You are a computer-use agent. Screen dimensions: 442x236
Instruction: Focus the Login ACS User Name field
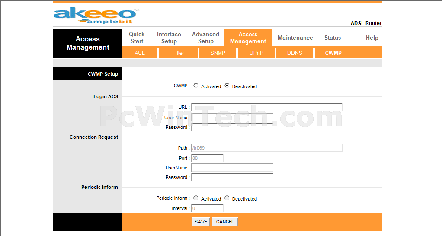[232, 118]
